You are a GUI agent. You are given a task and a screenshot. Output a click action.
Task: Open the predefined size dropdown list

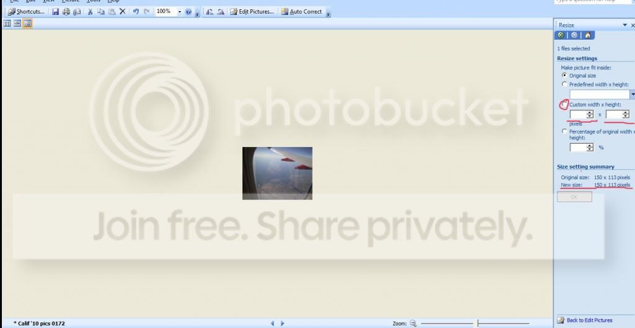[633, 94]
